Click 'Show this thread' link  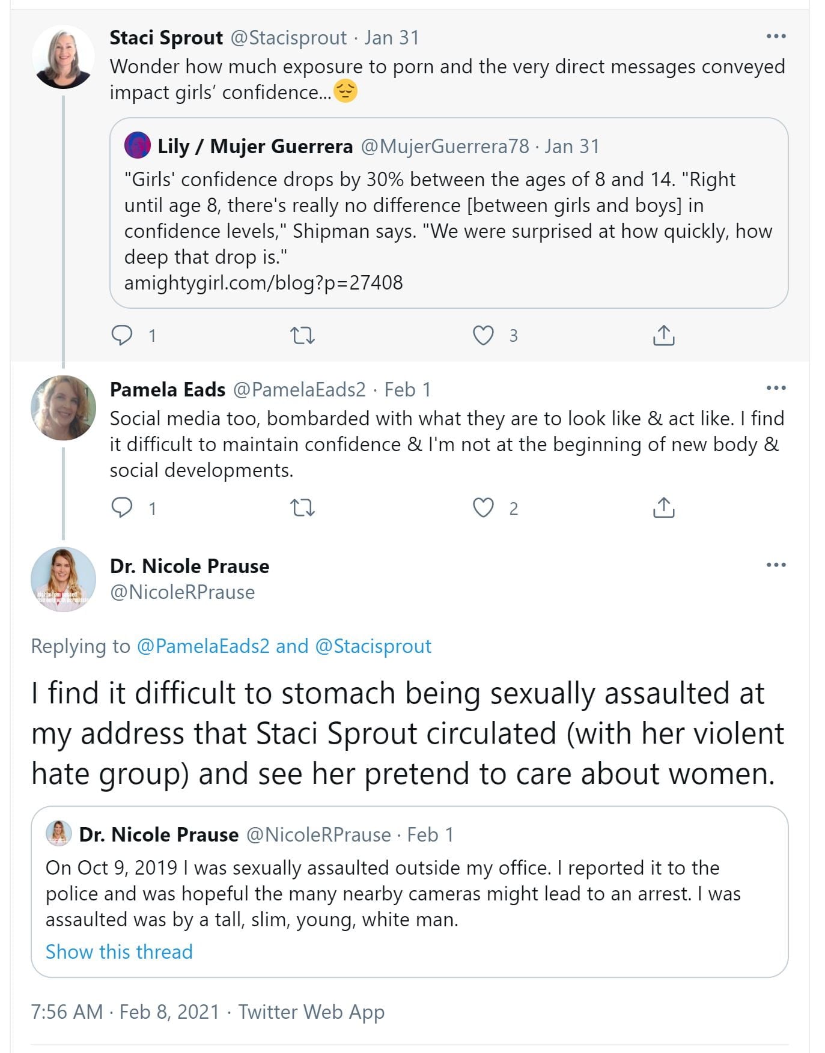[119, 951]
